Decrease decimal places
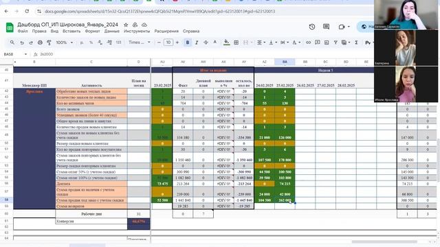 pos(100,43)
